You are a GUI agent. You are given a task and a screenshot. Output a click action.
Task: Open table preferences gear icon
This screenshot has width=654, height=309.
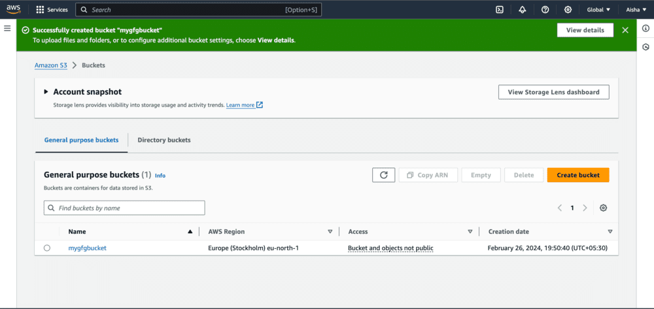tap(603, 208)
